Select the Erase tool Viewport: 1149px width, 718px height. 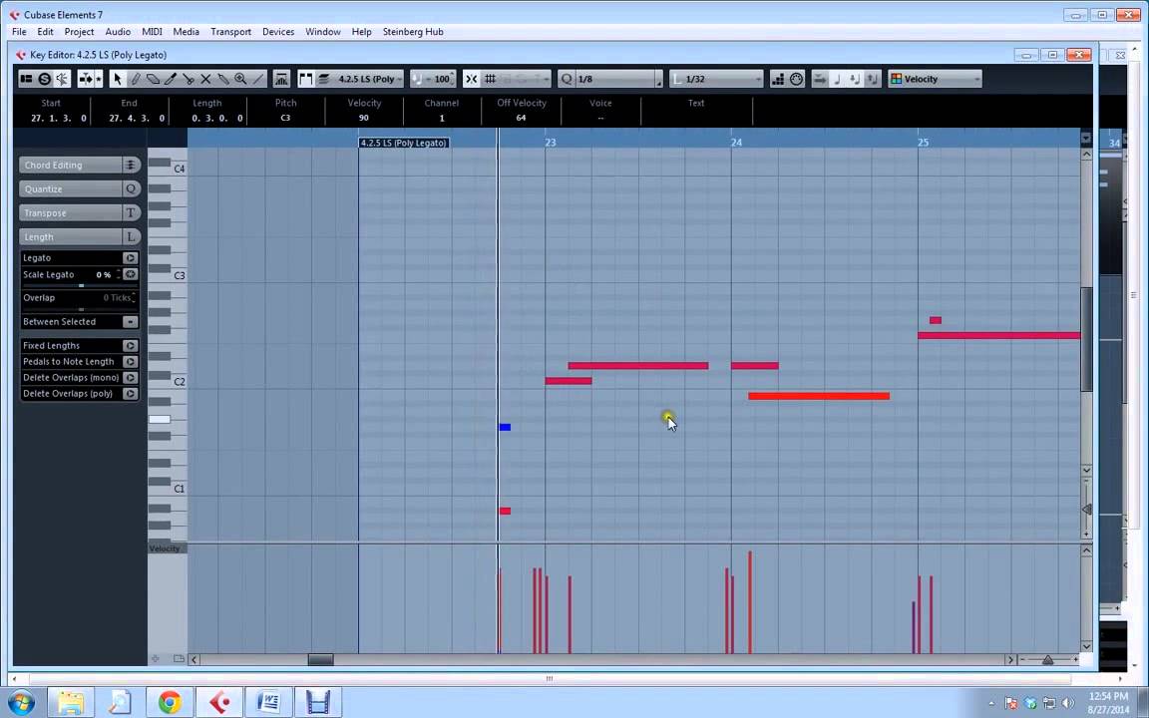click(153, 79)
